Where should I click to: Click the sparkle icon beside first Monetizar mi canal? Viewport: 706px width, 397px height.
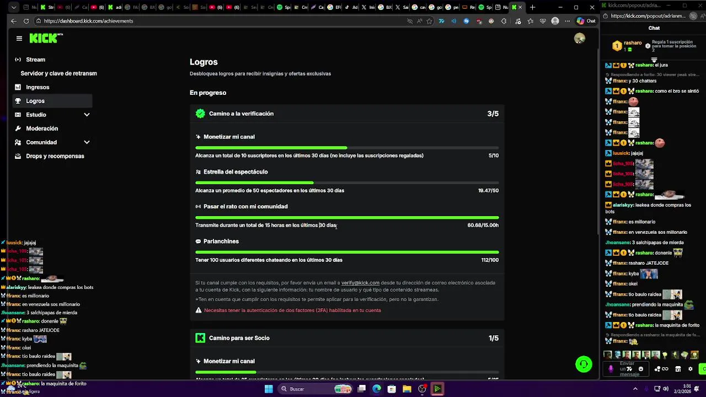(198, 137)
